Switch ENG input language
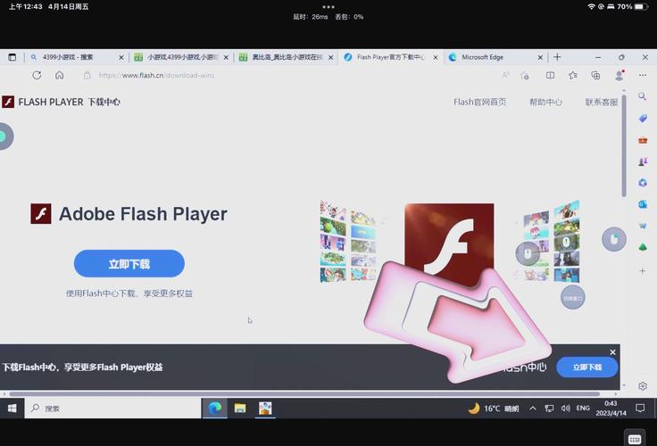This screenshot has height=446, width=657. coord(583,409)
